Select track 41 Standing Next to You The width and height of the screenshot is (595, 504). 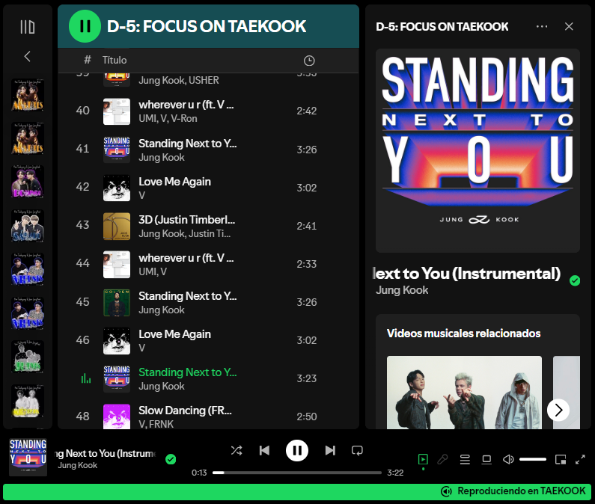click(208, 150)
